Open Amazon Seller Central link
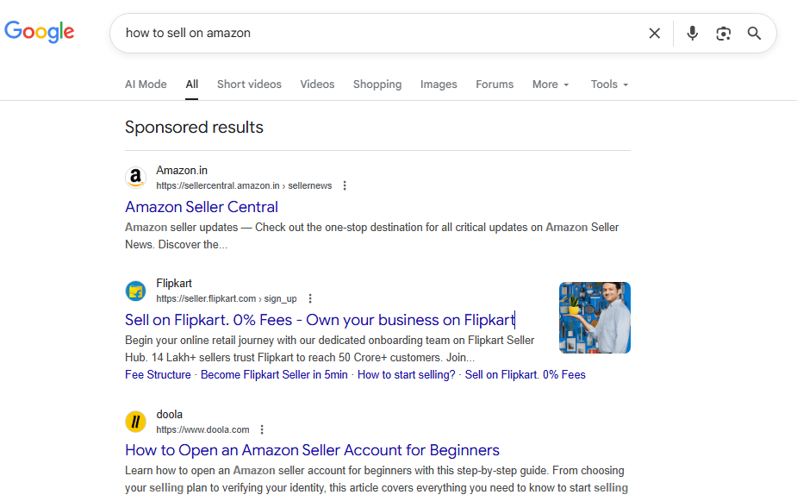Image resolution: width=797 pixels, height=501 pixels. coord(202,207)
